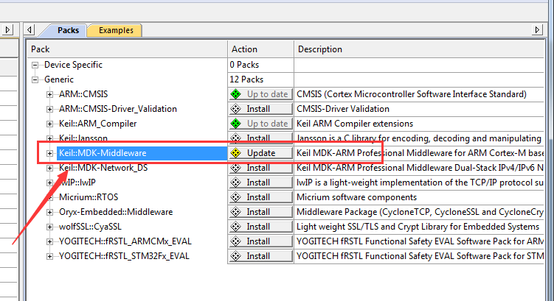
Task: Click the green up-to-date icon for ARM::CMSIS
Action: tap(236, 94)
